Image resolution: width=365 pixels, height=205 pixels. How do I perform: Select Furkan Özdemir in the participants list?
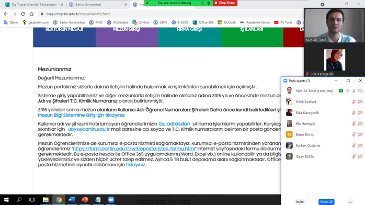pyautogui.click(x=323, y=145)
